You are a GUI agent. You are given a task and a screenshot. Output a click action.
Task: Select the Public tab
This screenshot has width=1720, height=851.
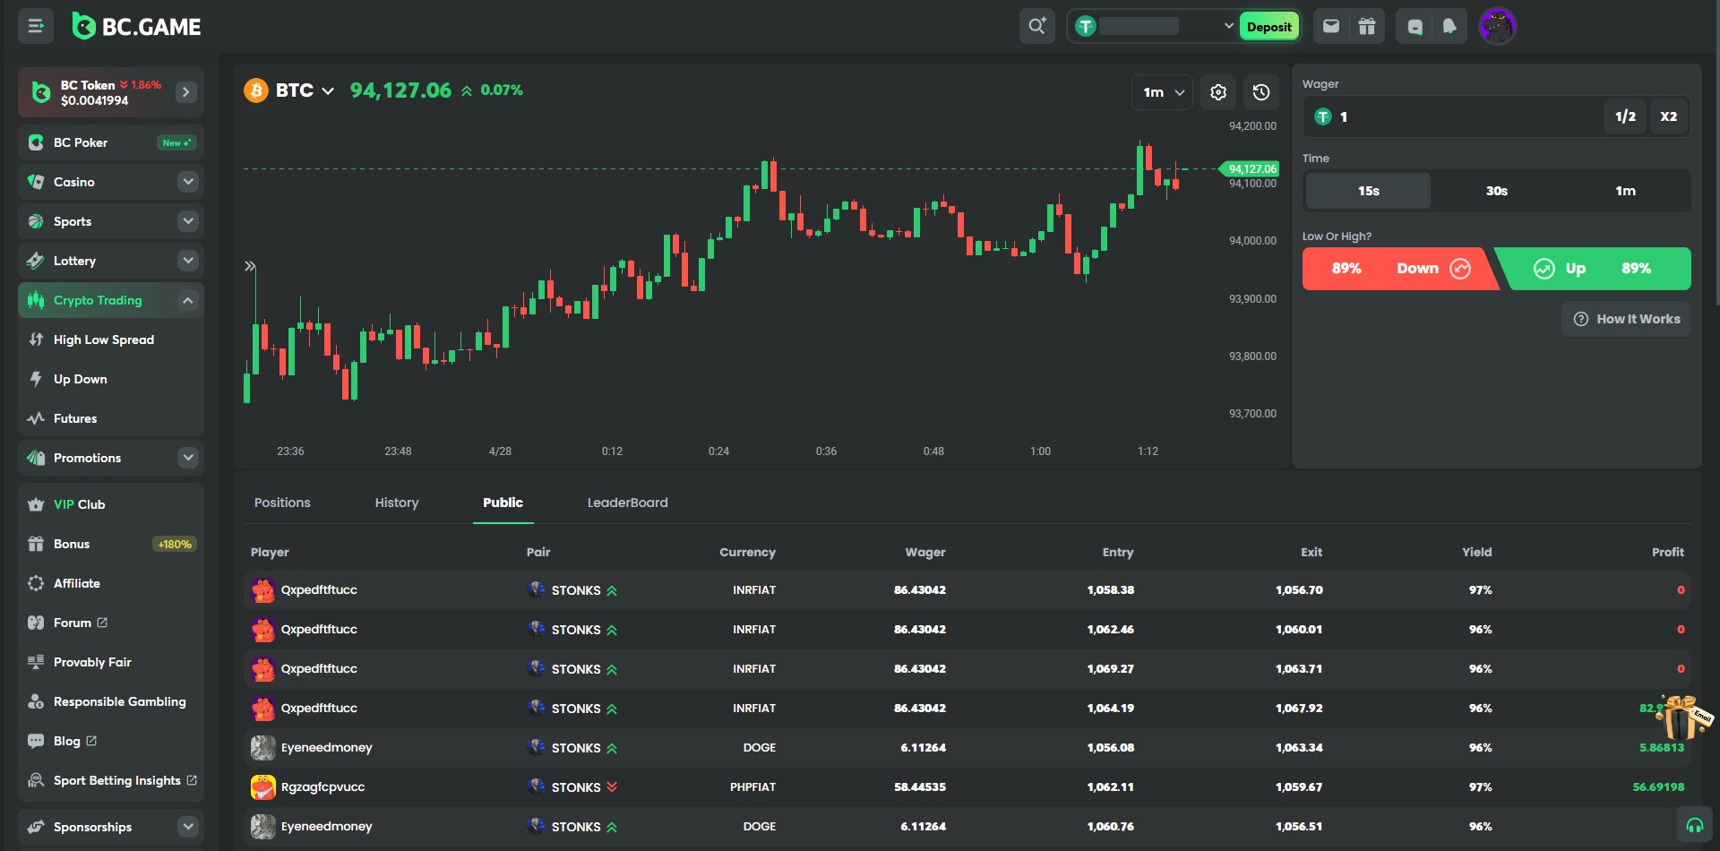click(x=503, y=503)
